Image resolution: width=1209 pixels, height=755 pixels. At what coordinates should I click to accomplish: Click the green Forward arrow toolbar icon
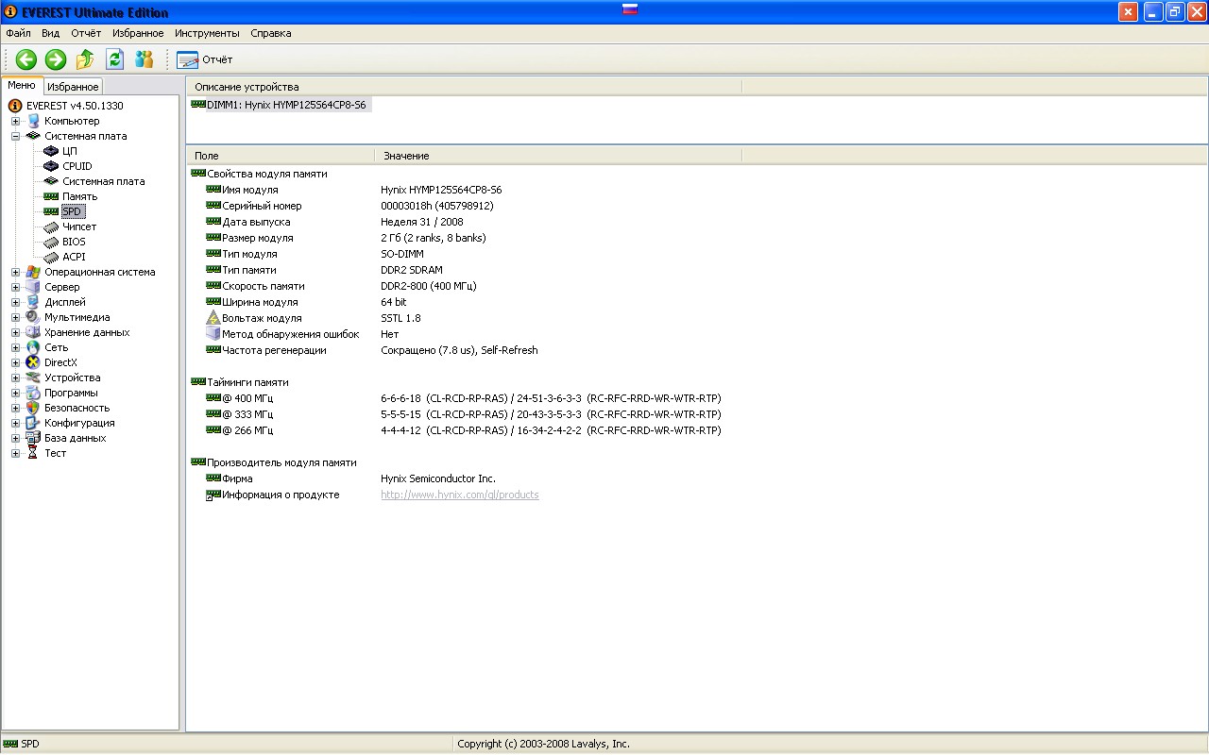click(56, 59)
